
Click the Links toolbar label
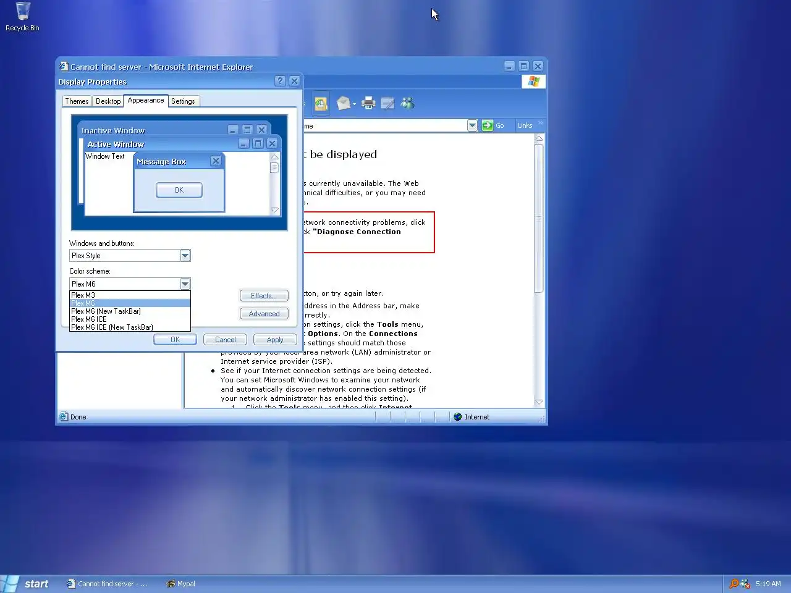pyautogui.click(x=525, y=125)
